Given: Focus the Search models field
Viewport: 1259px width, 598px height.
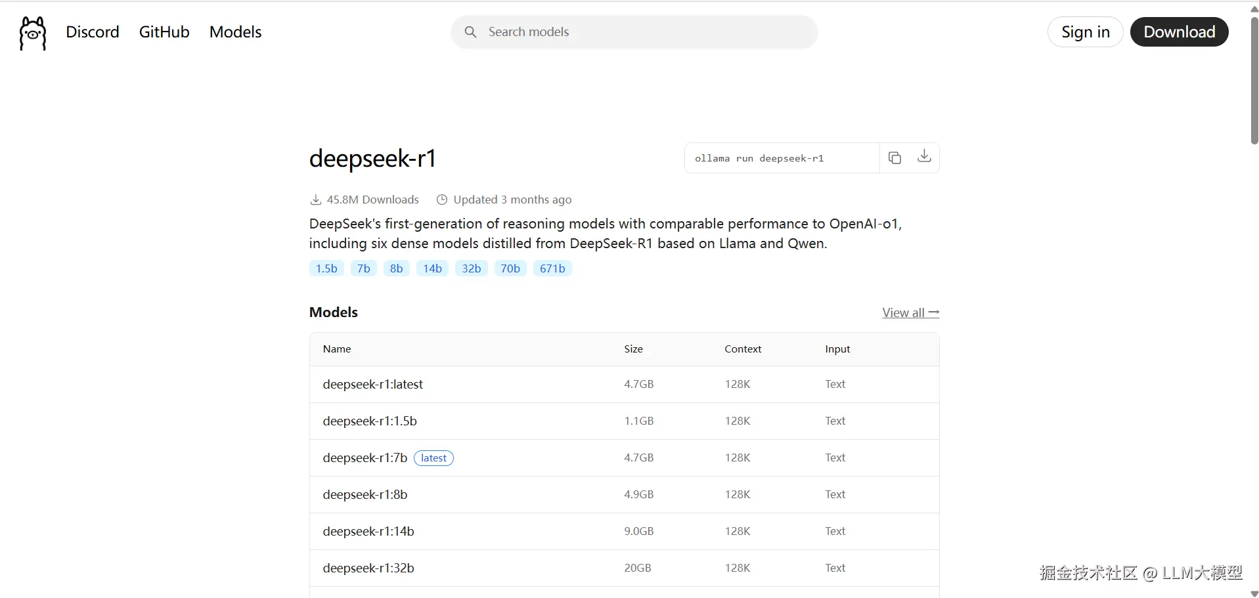Looking at the screenshot, I should coord(644,32).
